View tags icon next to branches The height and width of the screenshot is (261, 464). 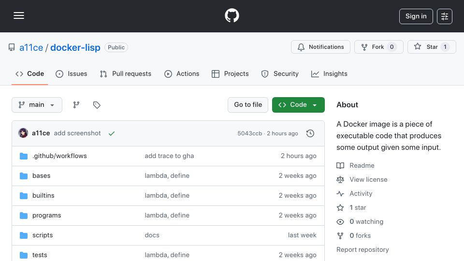[97, 105]
